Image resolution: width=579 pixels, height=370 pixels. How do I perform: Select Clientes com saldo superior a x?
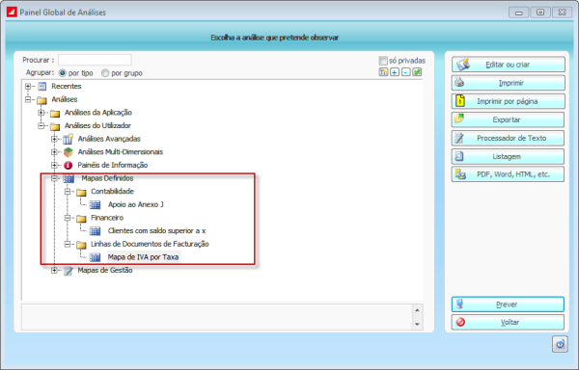click(x=156, y=231)
